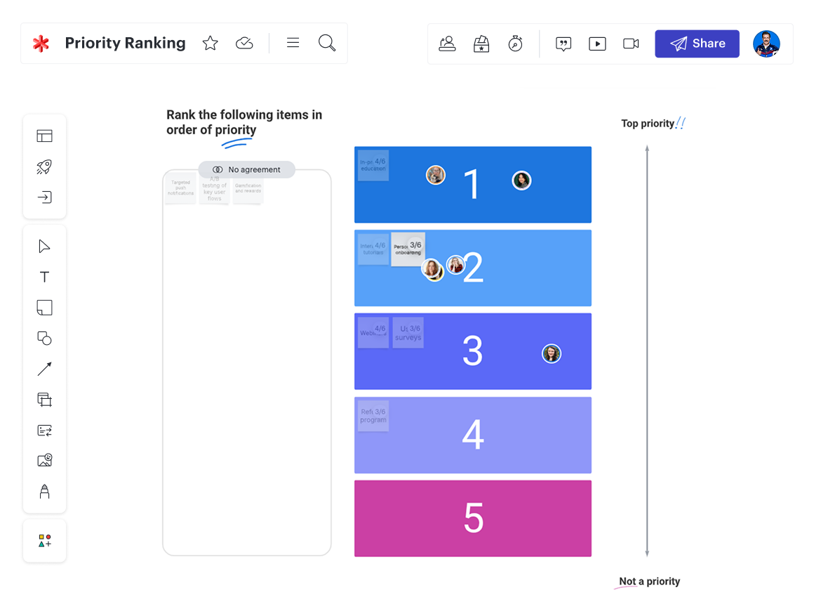Toggle the video camera call
814x611 pixels.
[x=631, y=44]
